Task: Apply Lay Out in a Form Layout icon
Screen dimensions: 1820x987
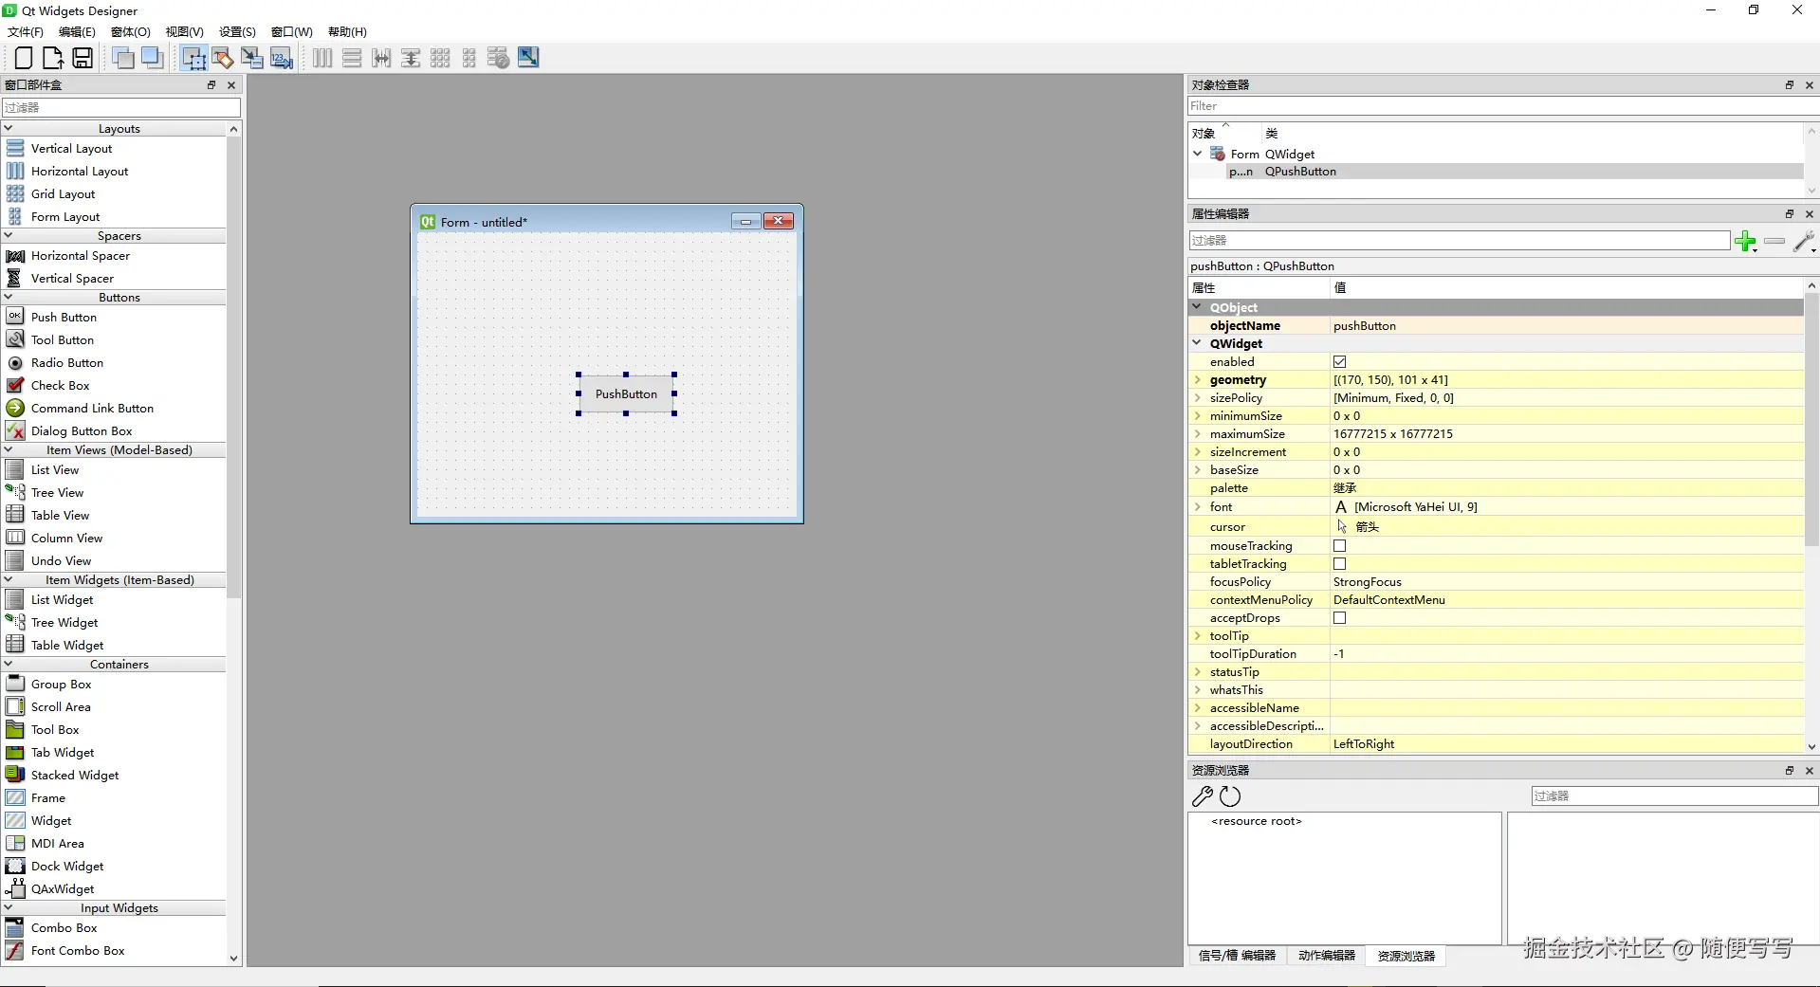Action: click(x=469, y=58)
